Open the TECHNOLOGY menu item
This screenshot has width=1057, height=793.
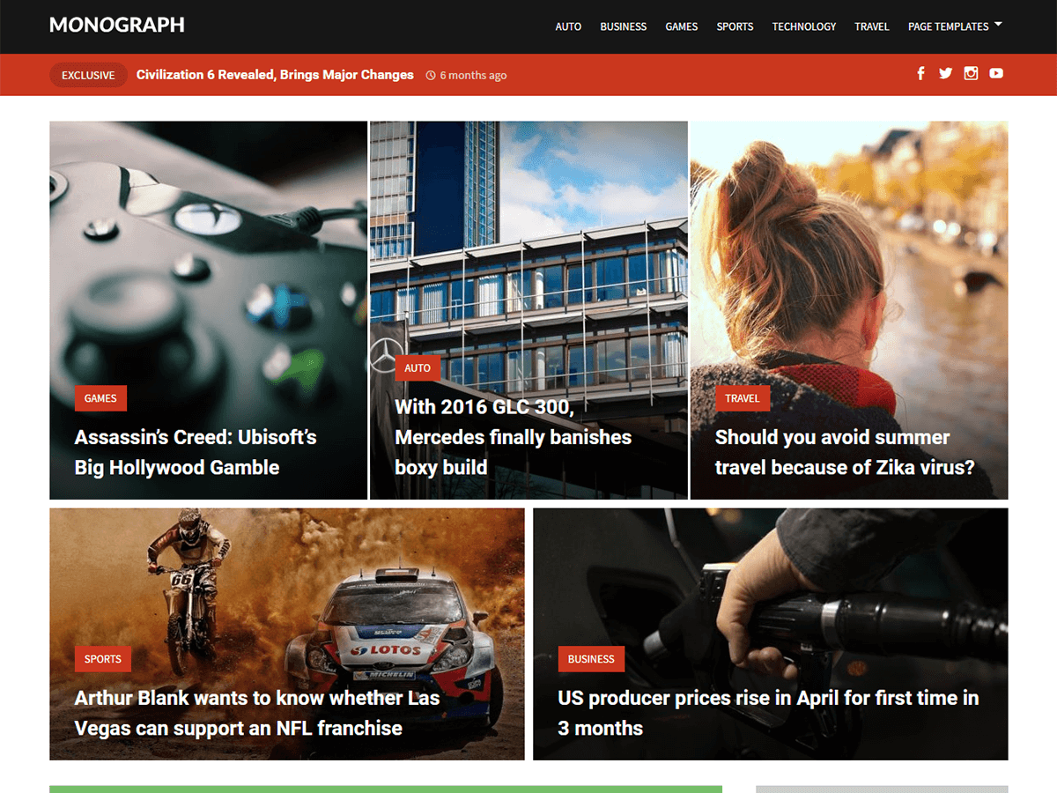804,26
